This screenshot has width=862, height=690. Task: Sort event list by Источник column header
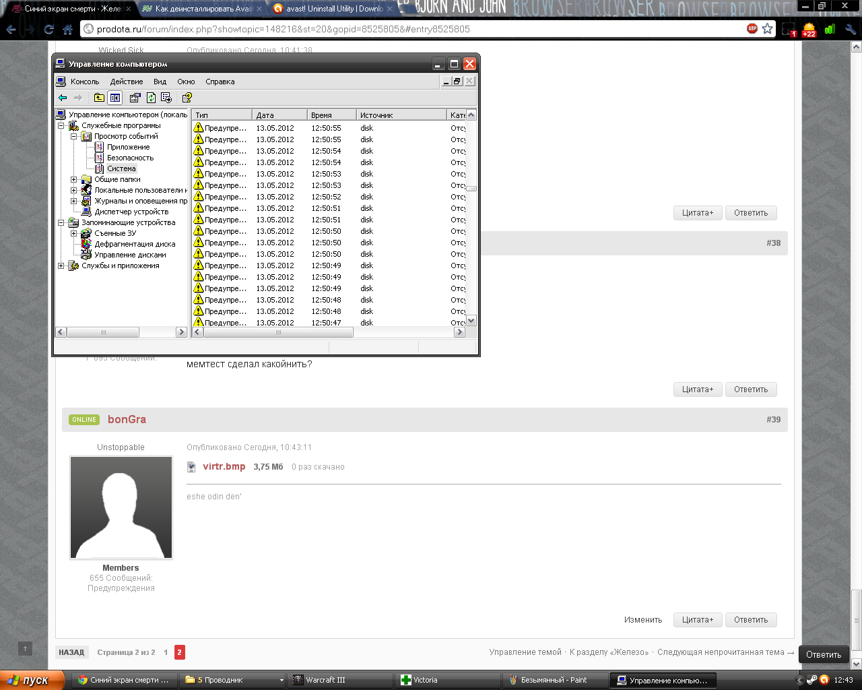[400, 115]
